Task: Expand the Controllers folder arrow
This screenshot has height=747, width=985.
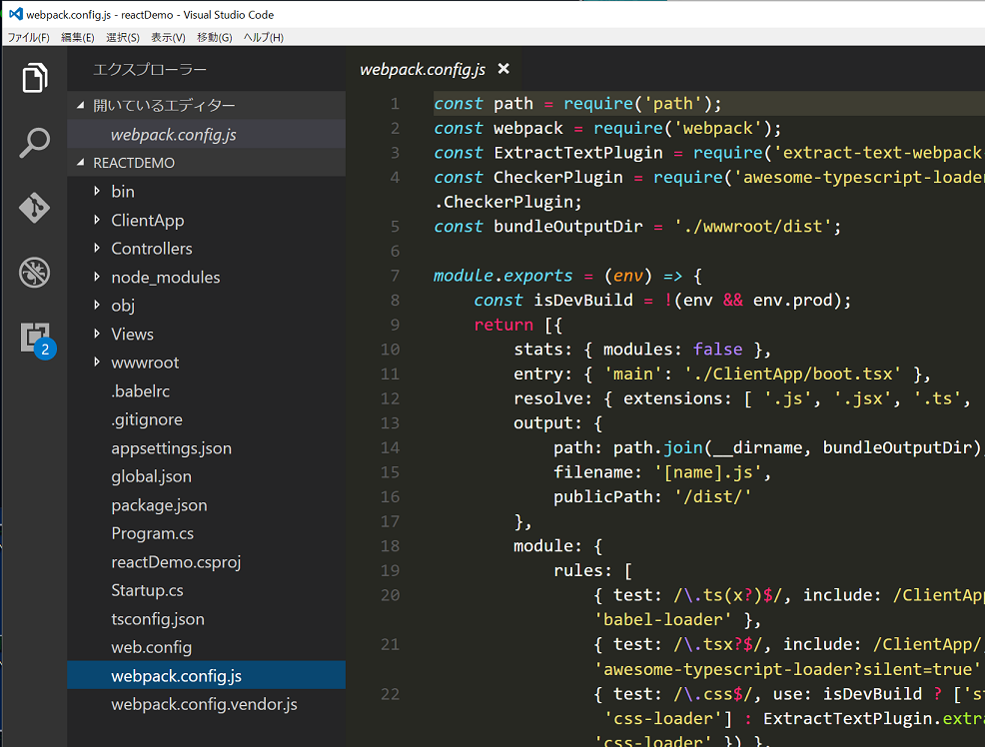Action: coord(97,248)
